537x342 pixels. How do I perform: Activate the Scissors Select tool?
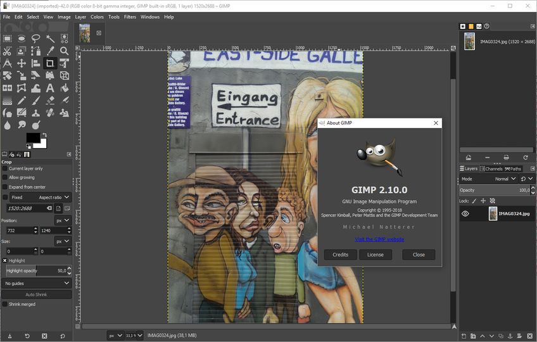click(7, 51)
